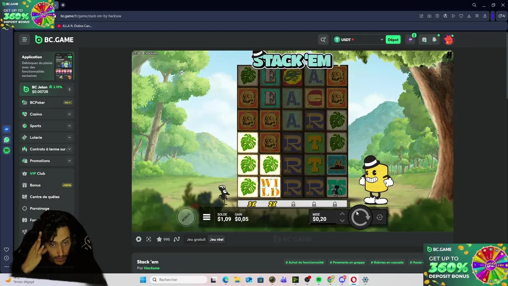Open the ad blocker shield icon
This screenshot has height=286, width=508.
coord(437,16)
